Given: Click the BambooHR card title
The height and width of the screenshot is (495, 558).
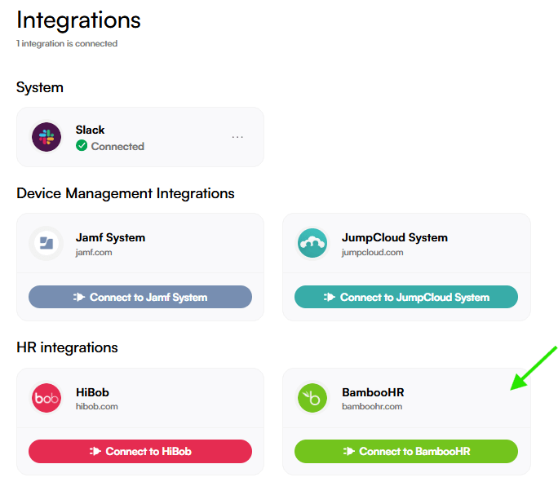Looking at the screenshot, I should (x=373, y=392).
